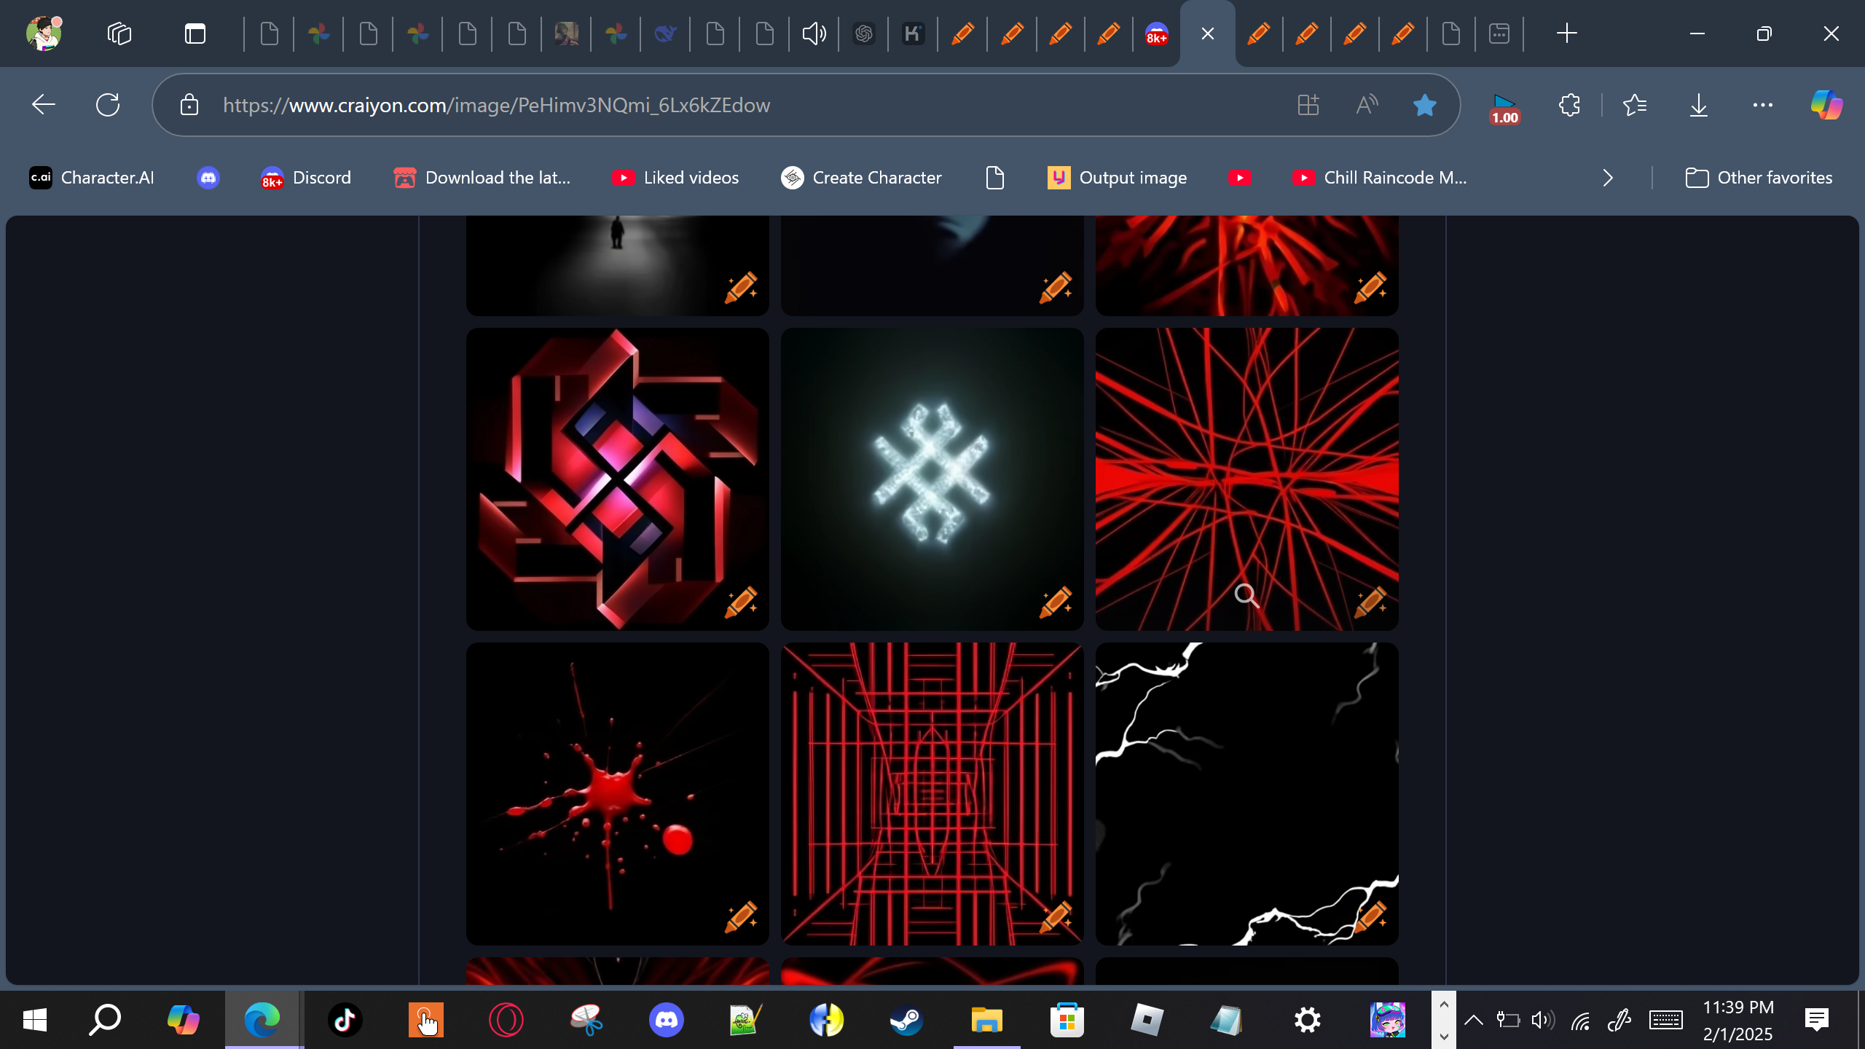Open Other favorites folder
Screen dimensions: 1865x1049
[x=1759, y=178]
